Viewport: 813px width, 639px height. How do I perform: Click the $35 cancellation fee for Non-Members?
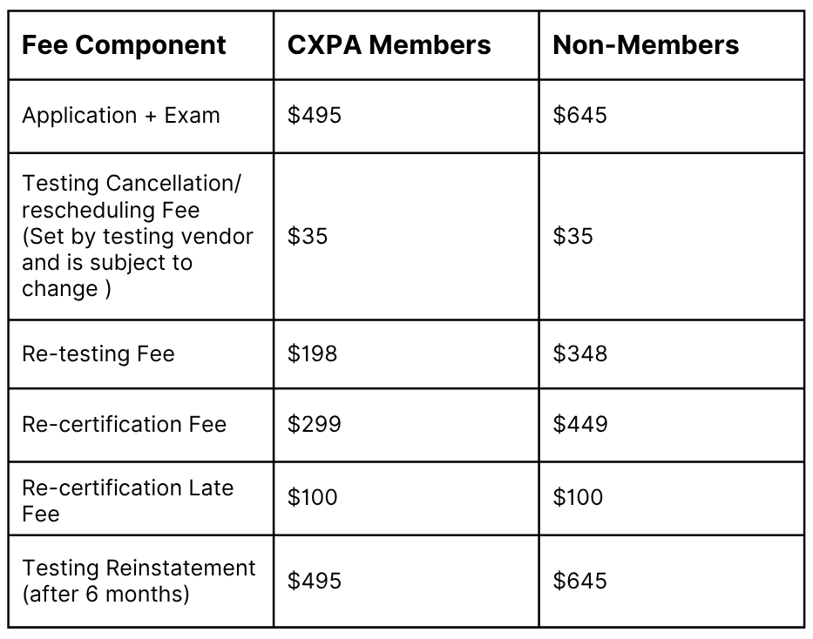pos(573,236)
